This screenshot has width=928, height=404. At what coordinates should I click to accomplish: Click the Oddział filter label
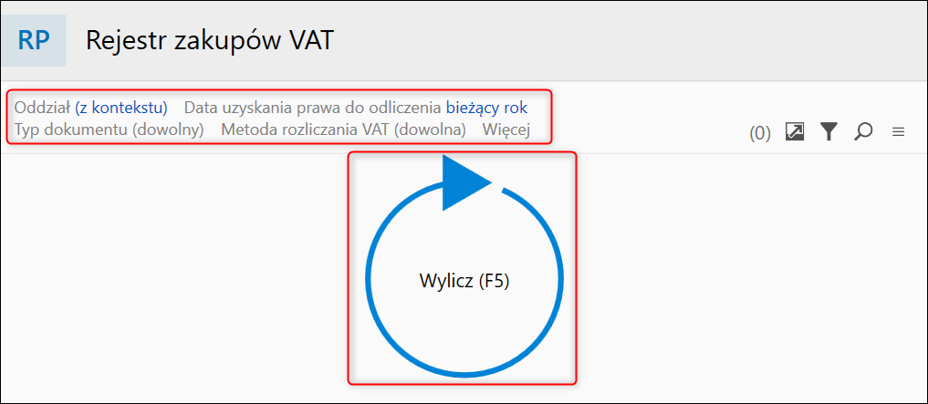(42, 107)
